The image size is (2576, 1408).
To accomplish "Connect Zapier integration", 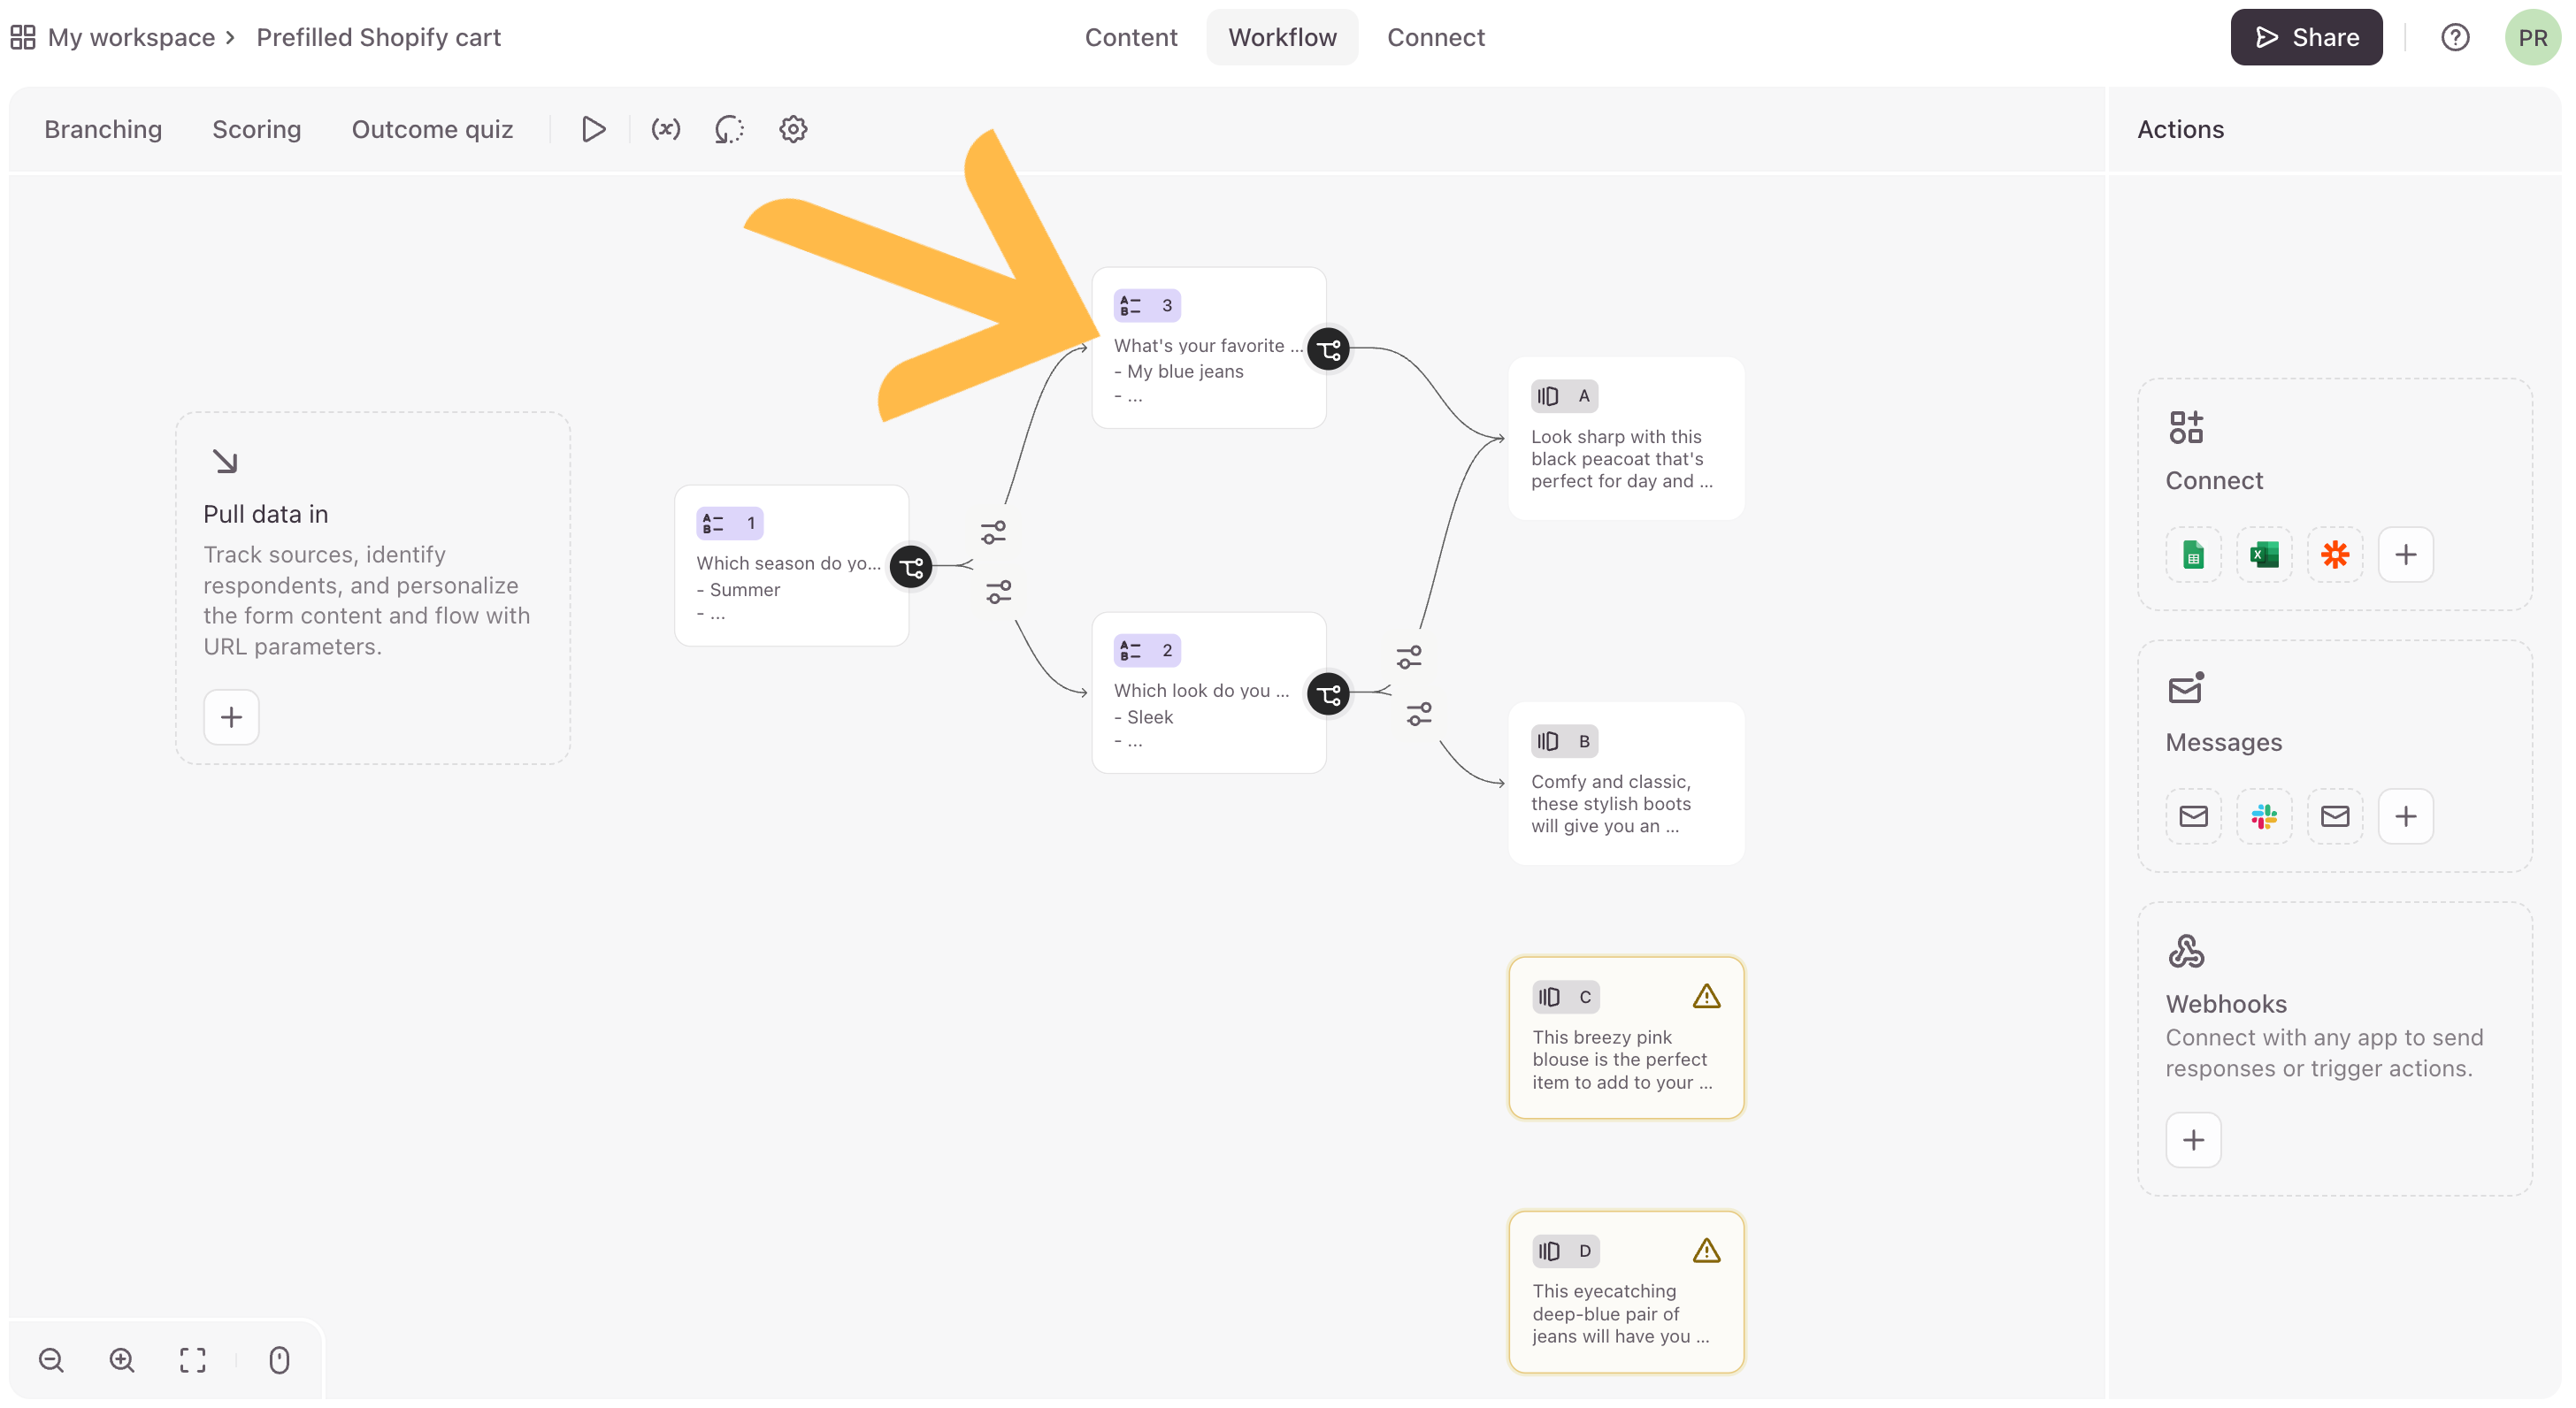I will [2335, 555].
